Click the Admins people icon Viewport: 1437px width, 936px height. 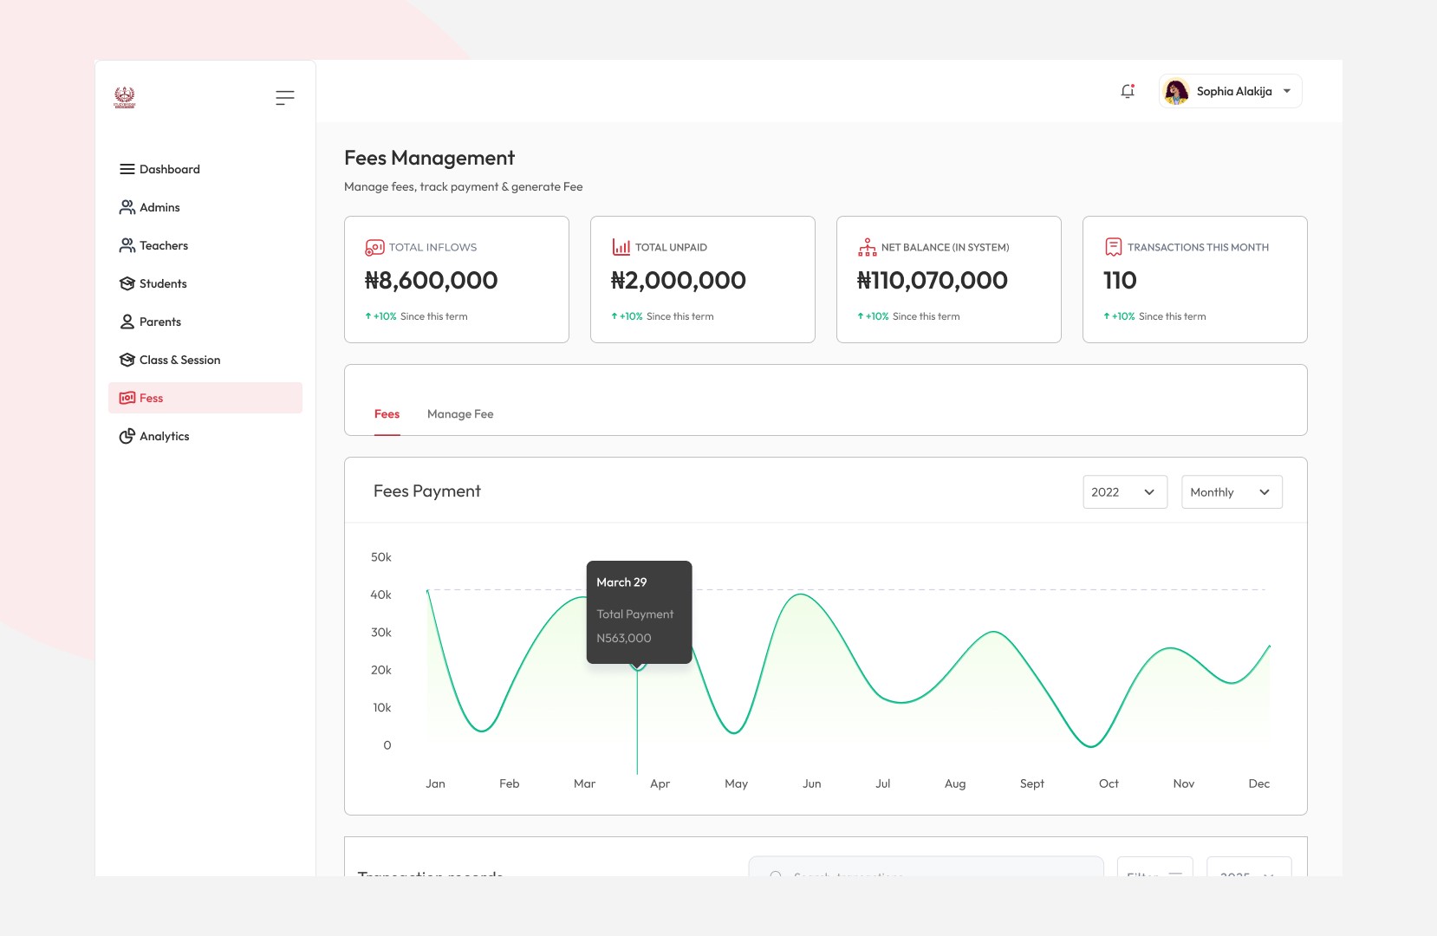pyautogui.click(x=127, y=207)
